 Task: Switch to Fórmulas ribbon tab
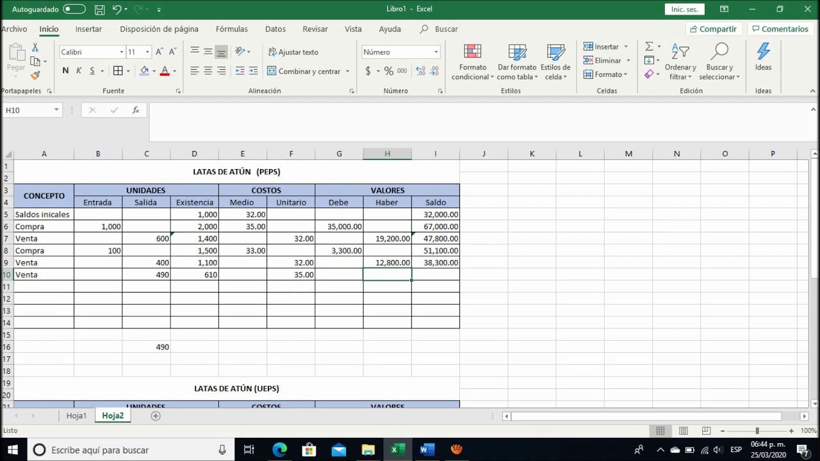[232, 29]
